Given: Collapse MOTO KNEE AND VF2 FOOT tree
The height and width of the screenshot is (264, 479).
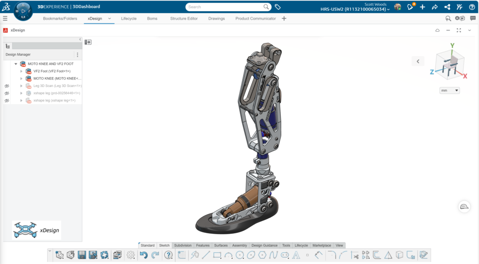Looking at the screenshot, I should pyautogui.click(x=16, y=64).
